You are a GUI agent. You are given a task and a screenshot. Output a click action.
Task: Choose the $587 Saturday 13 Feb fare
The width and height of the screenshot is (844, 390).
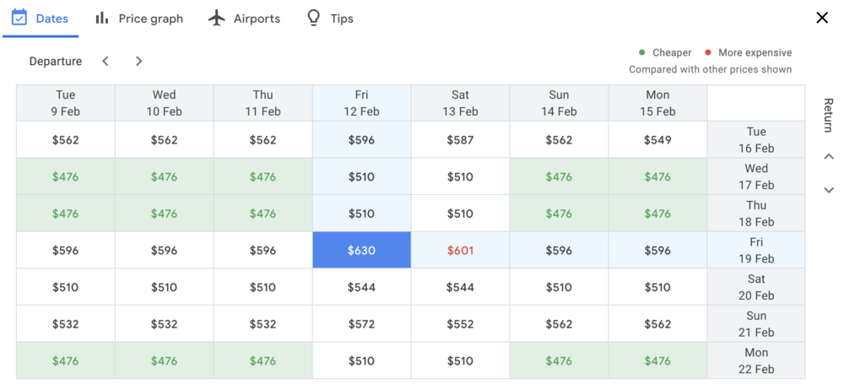[x=460, y=140]
